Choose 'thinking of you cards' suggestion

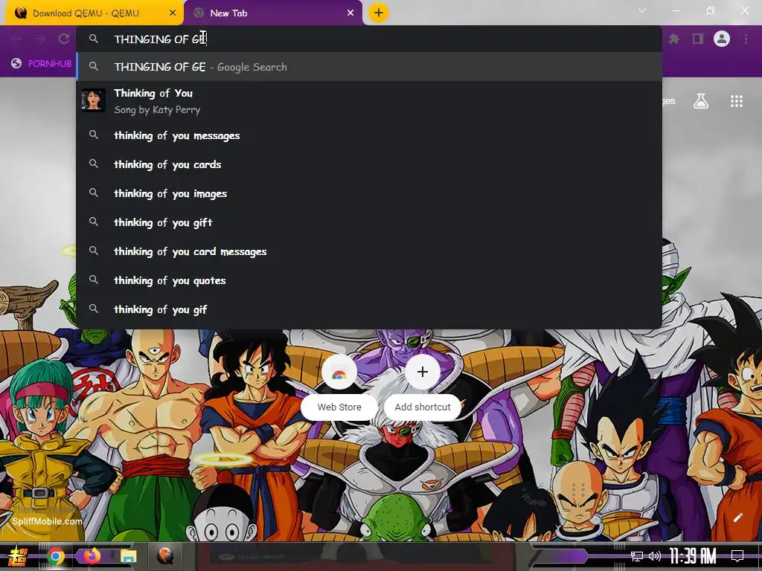(369, 164)
